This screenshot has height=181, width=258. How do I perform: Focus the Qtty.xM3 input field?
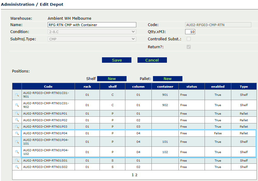pos(190,32)
